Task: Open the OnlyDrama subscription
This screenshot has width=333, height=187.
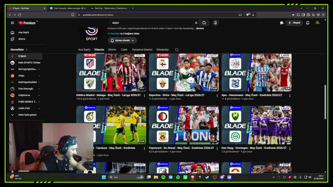Action: click(x=25, y=95)
